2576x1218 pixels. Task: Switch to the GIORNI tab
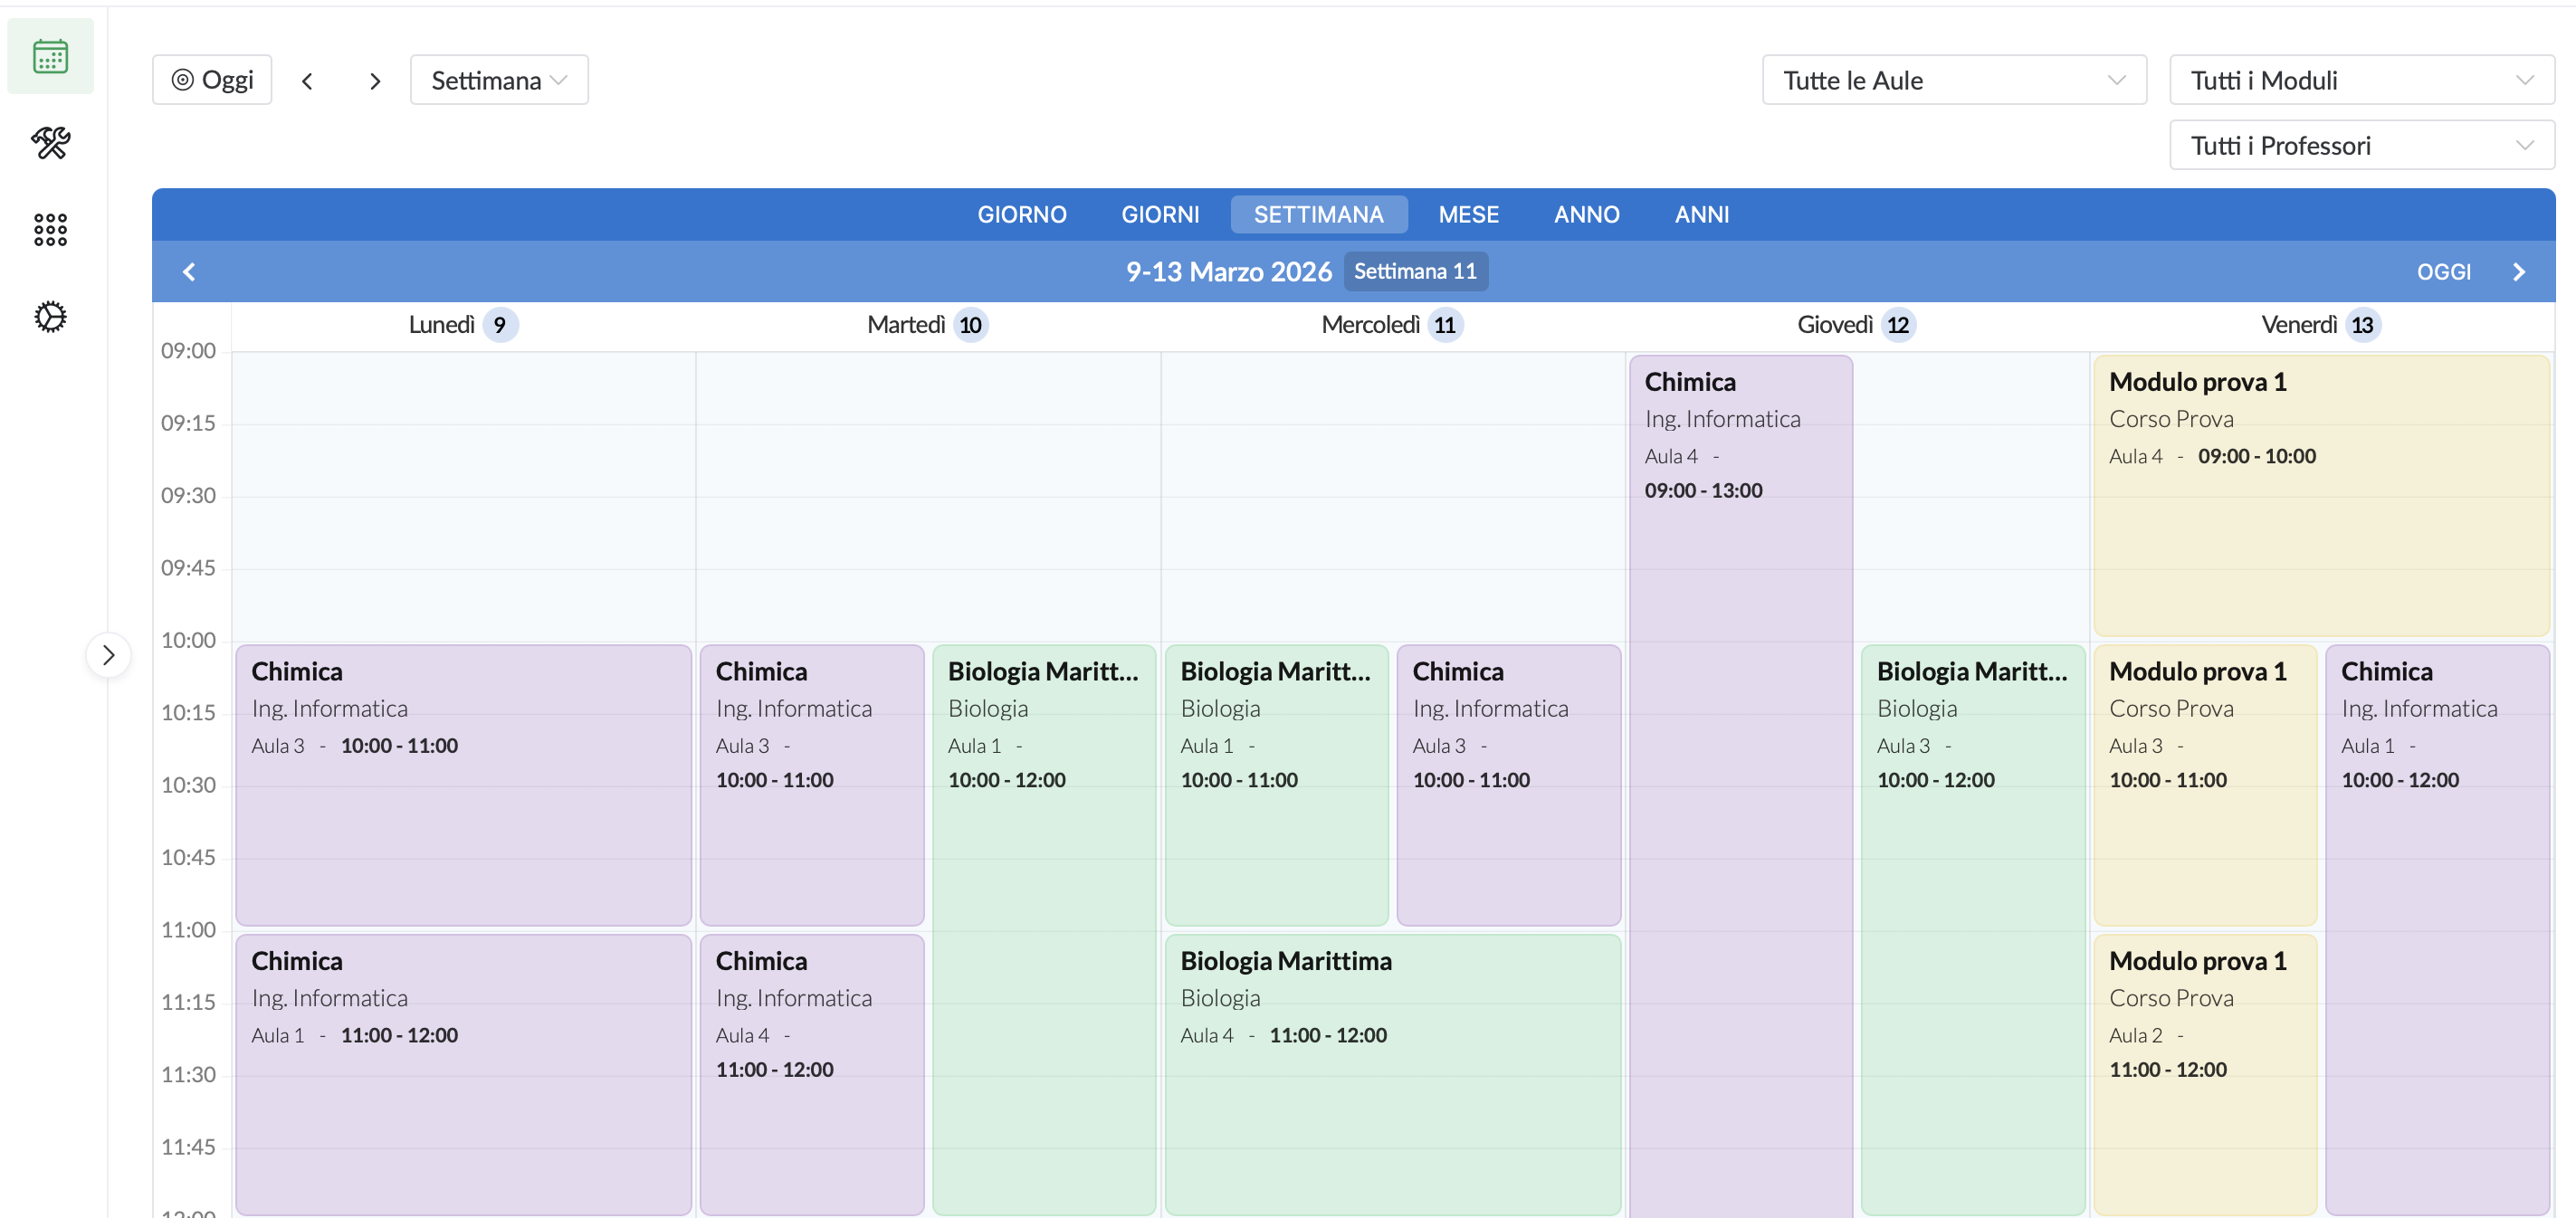click(x=1160, y=214)
